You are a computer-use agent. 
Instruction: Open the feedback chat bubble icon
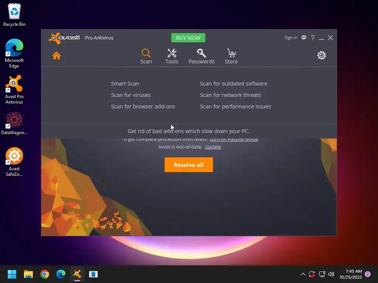[304, 38]
